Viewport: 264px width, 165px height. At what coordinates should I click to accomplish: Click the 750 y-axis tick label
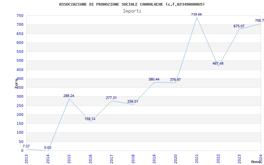[20, 16]
